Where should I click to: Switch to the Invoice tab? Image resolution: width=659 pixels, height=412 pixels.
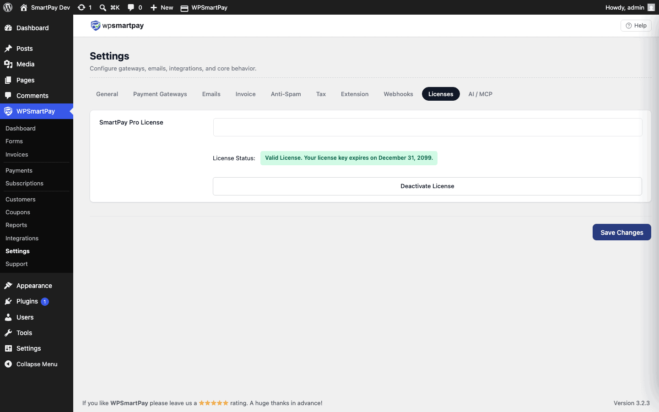[x=246, y=94]
